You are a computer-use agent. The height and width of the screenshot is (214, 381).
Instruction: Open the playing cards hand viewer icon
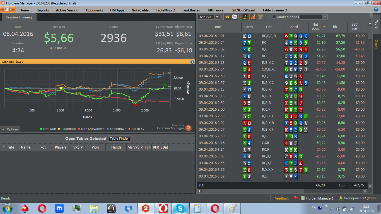[235, 17]
